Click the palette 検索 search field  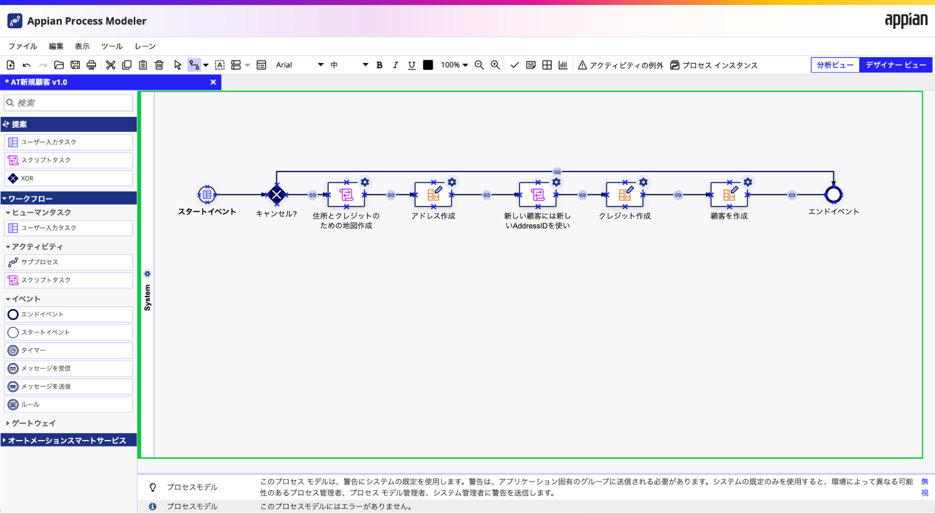[69, 103]
